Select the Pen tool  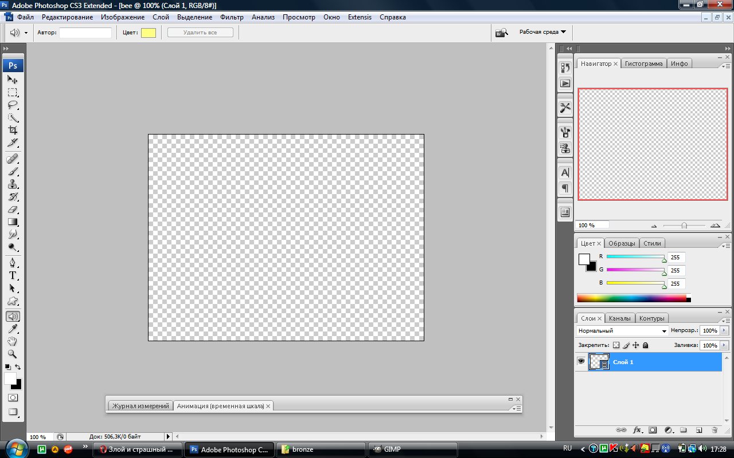pos(13,263)
